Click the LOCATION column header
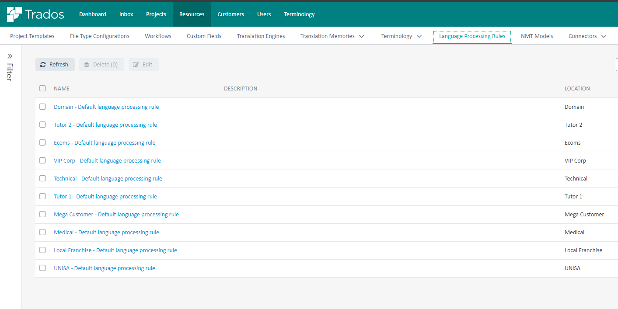The height and width of the screenshot is (309, 618). [577, 89]
